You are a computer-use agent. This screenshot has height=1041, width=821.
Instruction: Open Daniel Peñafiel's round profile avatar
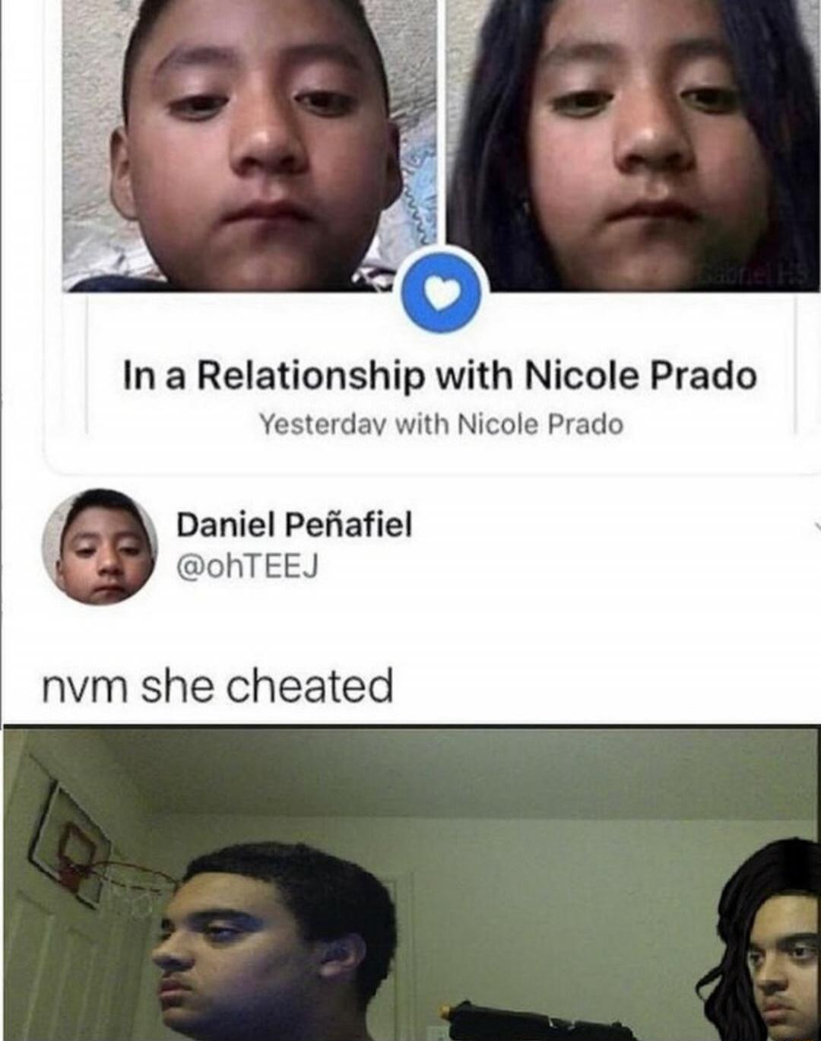[x=100, y=547]
